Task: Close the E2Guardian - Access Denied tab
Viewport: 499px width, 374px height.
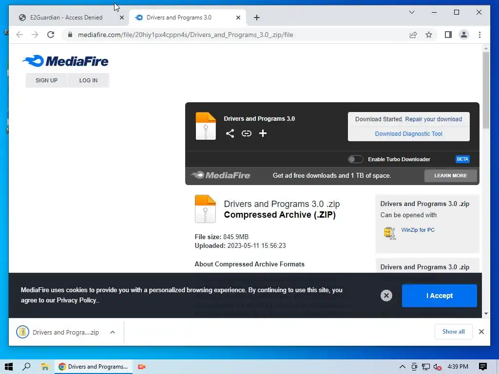Action: click(x=121, y=18)
